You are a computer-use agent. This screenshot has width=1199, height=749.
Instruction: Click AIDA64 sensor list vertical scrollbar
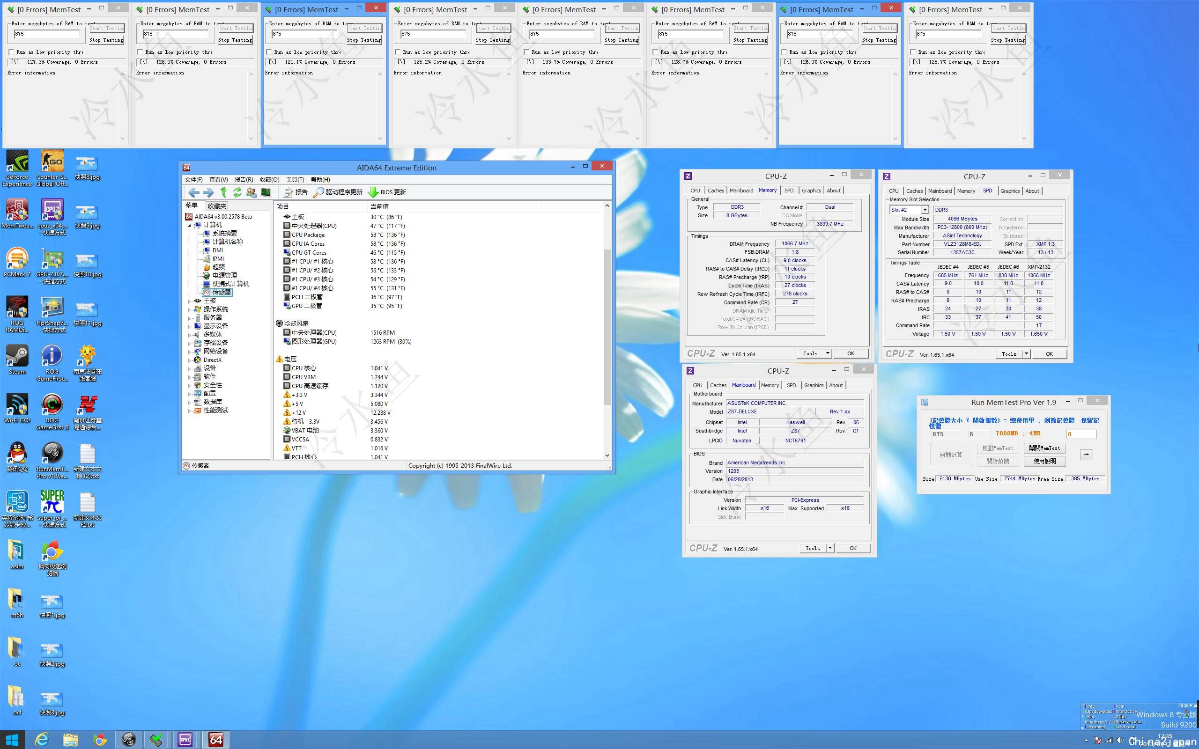click(x=607, y=327)
